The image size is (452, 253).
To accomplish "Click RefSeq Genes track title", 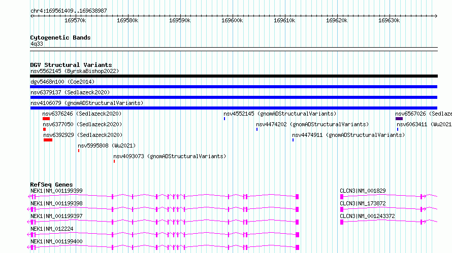I will 51,185.
